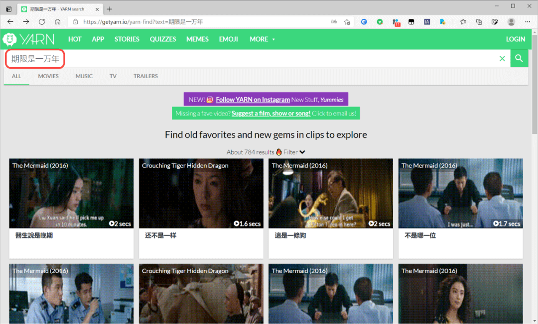Screen dimensions: 538x324
Task: Click the scrollbar down arrow
Action: [x=534, y=321]
